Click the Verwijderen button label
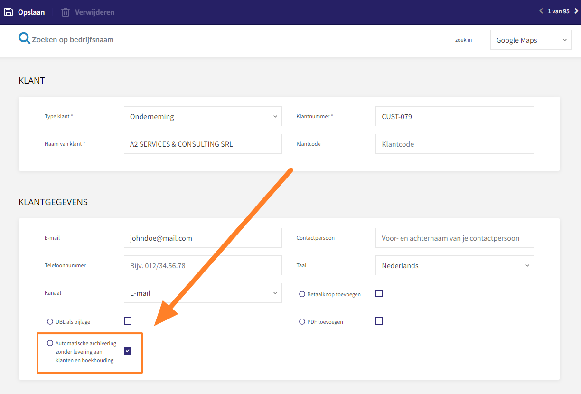Screen dimensions: 581x394 pos(94,12)
